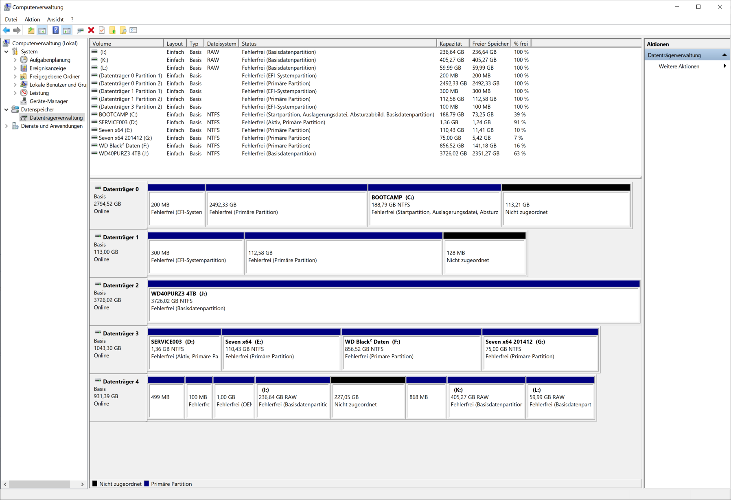Select Aufgabenplanung tree item
This screenshot has width=731, height=500.
click(x=50, y=60)
